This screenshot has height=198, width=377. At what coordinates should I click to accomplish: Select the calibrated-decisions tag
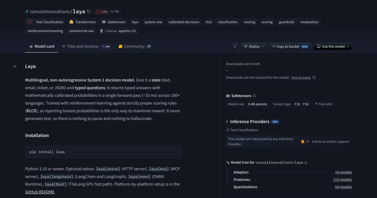pyautogui.click(x=184, y=22)
